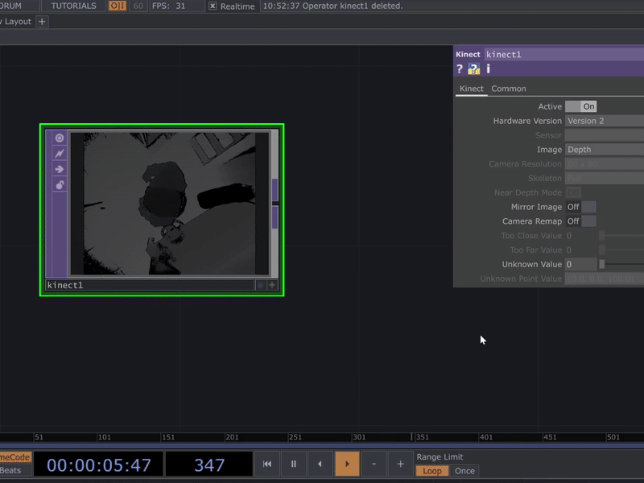Screen dimensions: 644x483
Task: Click the operator info 'i' icon
Action: [x=487, y=69]
